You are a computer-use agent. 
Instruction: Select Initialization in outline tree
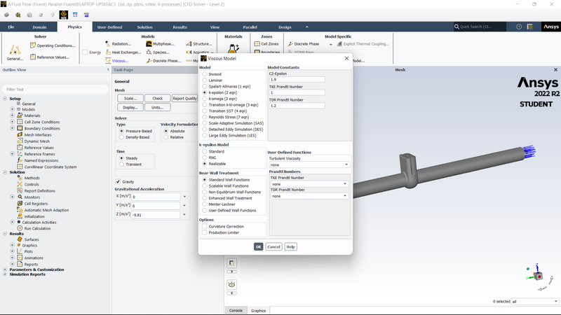pyautogui.click(x=34, y=216)
